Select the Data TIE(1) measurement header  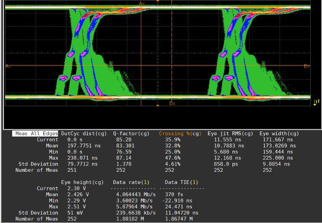pyautogui.click(x=182, y=182)
